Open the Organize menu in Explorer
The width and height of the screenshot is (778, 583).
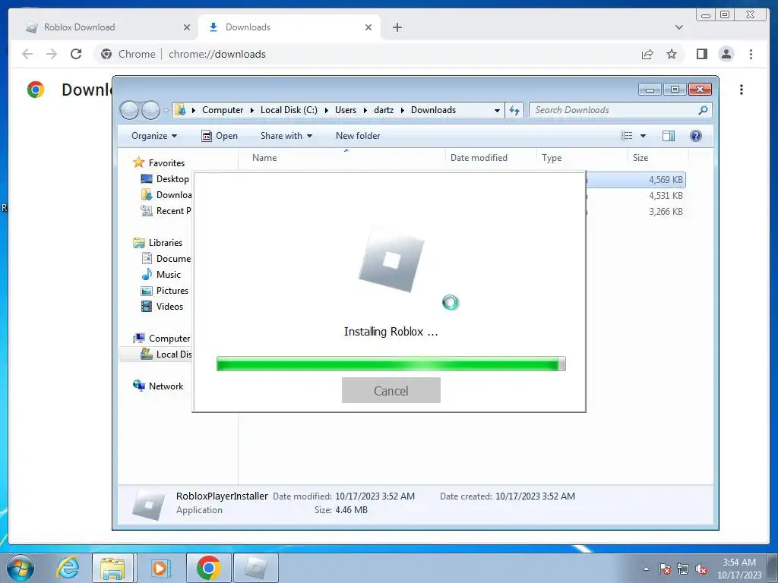point(153,136)
